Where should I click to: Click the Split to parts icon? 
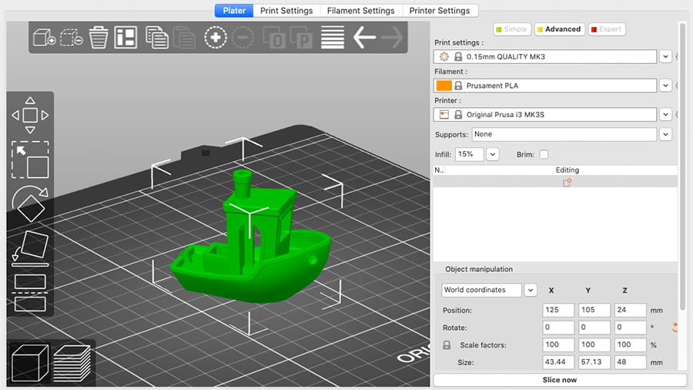[x=301, y=38]
